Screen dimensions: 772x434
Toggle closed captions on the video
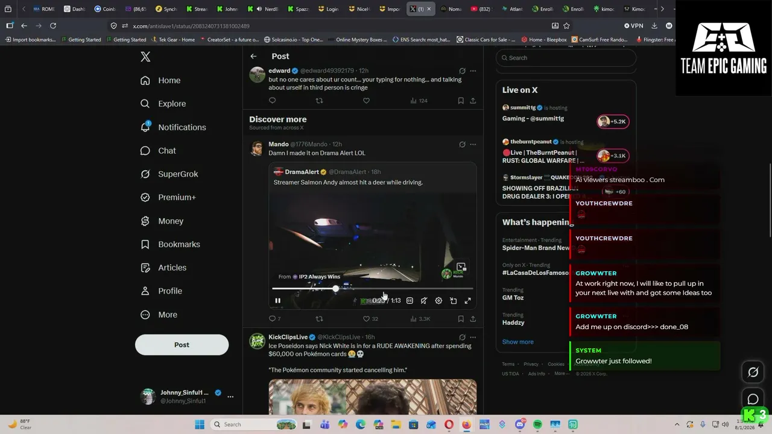[410, 301]
